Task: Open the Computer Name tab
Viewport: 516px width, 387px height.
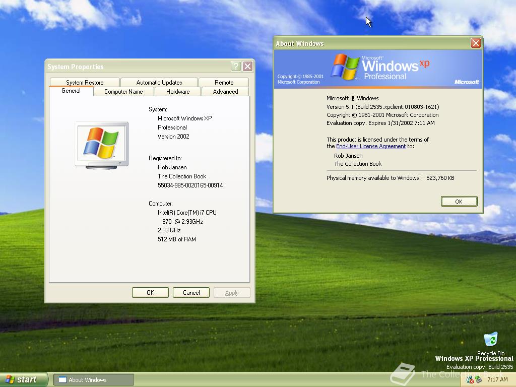Action: coord(123,92)
